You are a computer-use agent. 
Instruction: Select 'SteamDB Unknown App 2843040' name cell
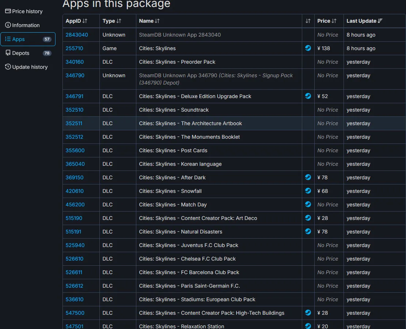[219, 35]
